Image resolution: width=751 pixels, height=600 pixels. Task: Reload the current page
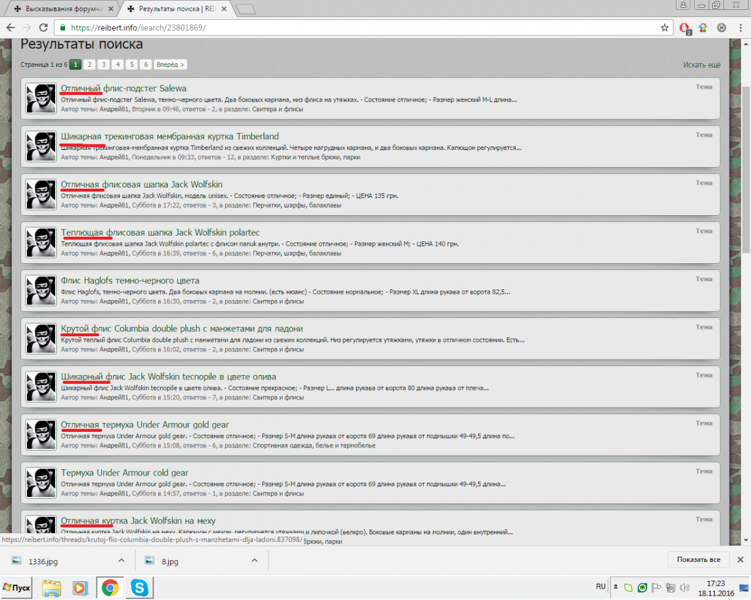(x=43, y=27)
